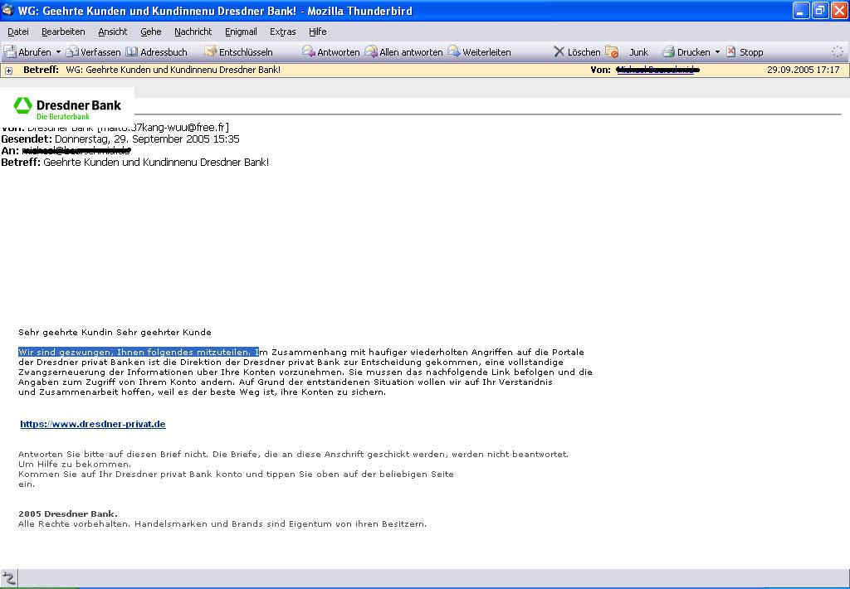
Task: Click the greeting 'Sehr geehrte Kundin Sehr geehrter Kunde'
Action: 115,332
